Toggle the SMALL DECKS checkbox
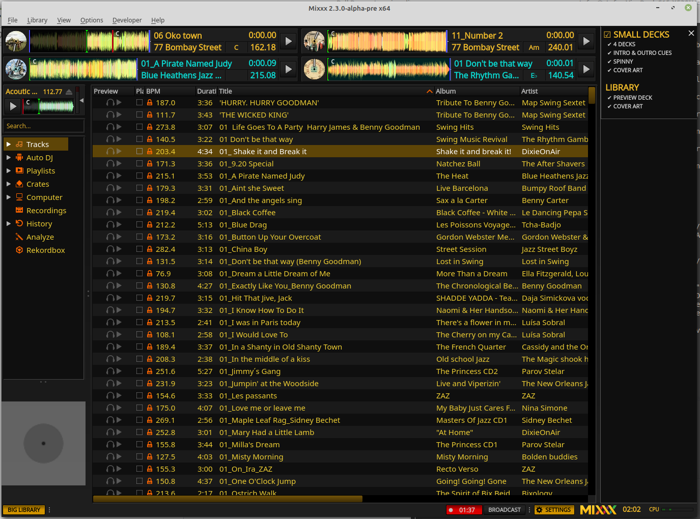 point(607,35)
